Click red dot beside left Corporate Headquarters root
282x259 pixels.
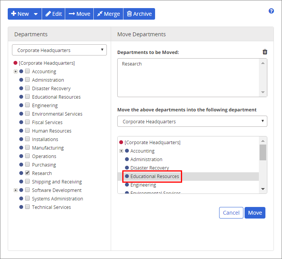15,63
